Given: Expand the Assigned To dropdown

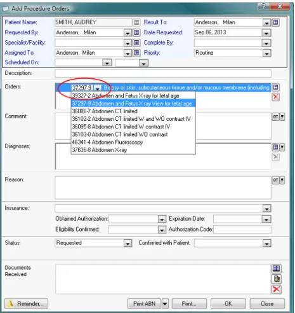Looking at the screenshot, I should tap(128, 53).
